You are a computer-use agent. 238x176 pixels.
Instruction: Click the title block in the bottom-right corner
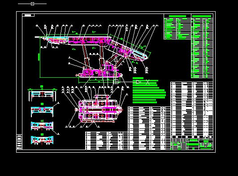click(x=192, y=144)
